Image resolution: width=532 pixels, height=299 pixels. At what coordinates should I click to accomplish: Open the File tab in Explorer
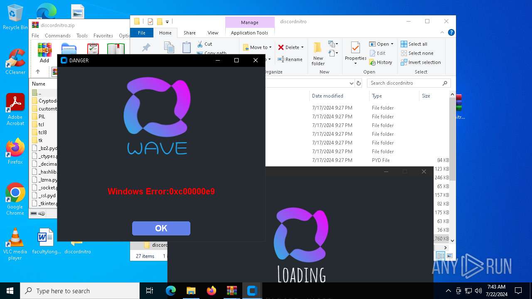coord(142,33)
